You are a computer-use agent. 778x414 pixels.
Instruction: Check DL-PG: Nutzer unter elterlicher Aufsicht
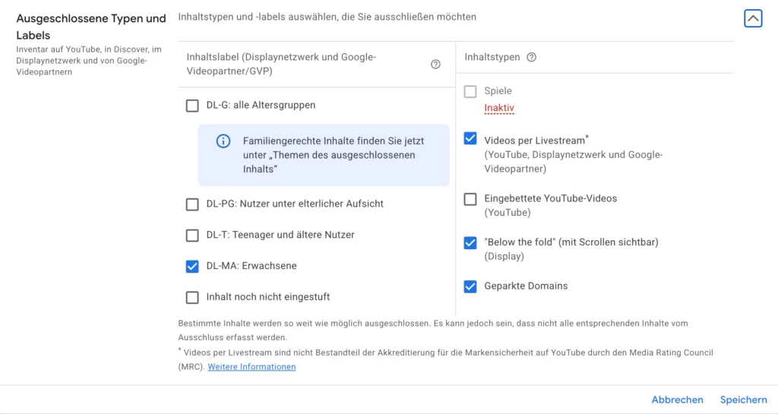pyautogui.click(x=192, y=204)
